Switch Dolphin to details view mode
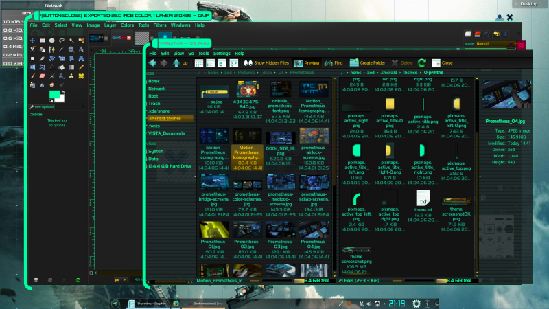This screenshot has width=549, height=309. click(x=211, y=63)
